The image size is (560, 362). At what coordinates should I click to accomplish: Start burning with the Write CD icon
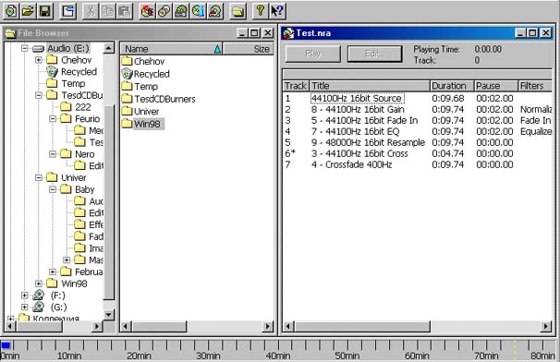[147, 11]
